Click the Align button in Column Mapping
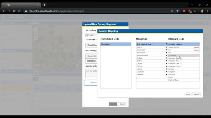 [188, 94]
